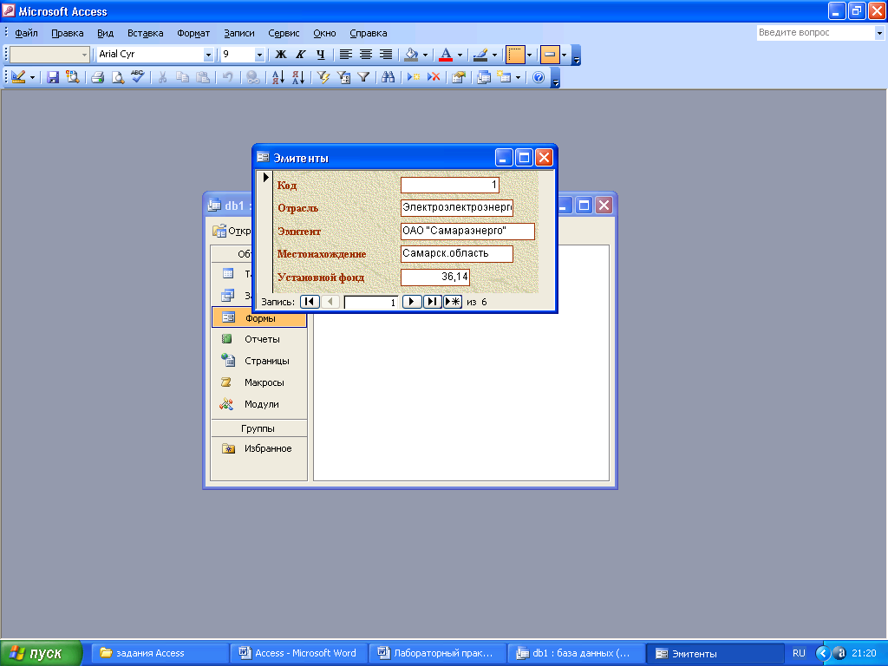Sort ascending А-Я icon

[x=278, y=77]
